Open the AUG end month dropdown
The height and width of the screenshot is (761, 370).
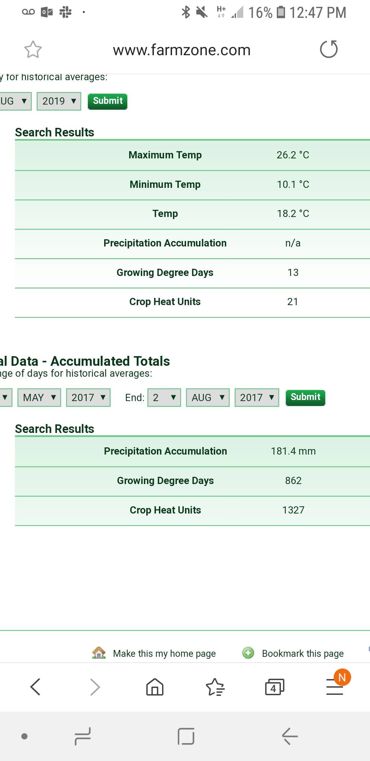[x=208, y=398]
